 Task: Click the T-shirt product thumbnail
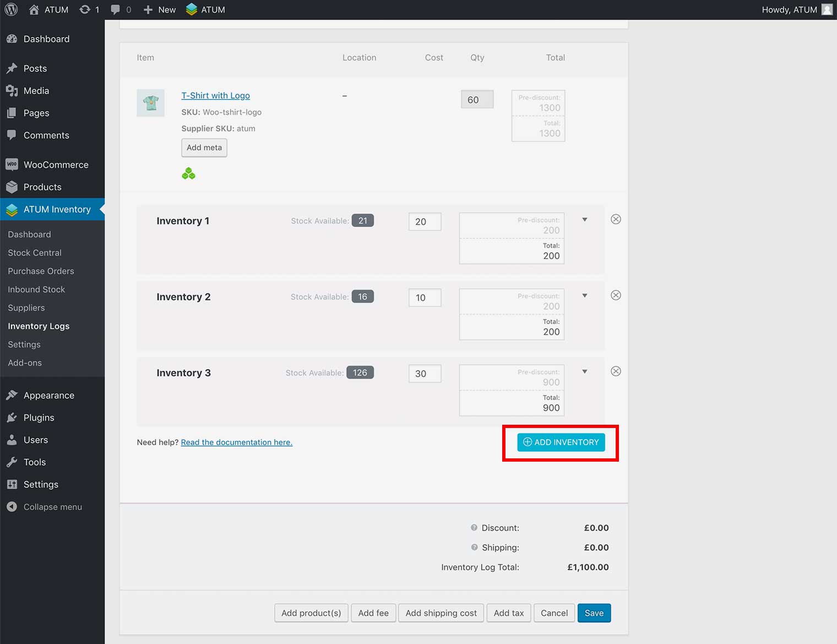(150, 103)
